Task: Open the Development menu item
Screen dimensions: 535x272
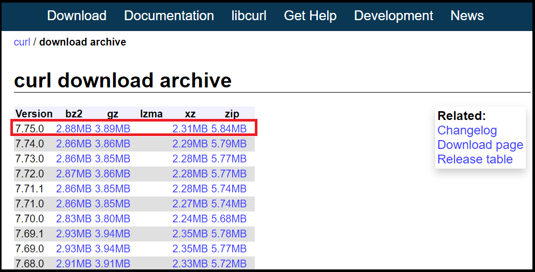Action: (393, 16)
